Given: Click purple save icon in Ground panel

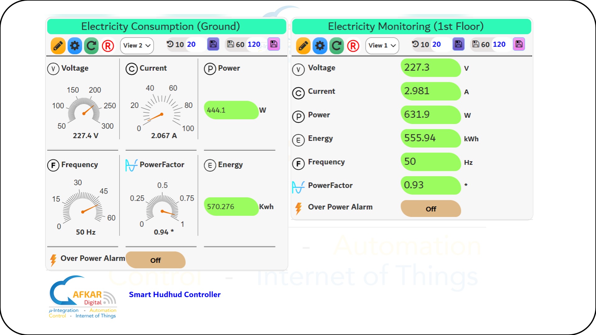Looking at the screenshot, I should 213,44.
